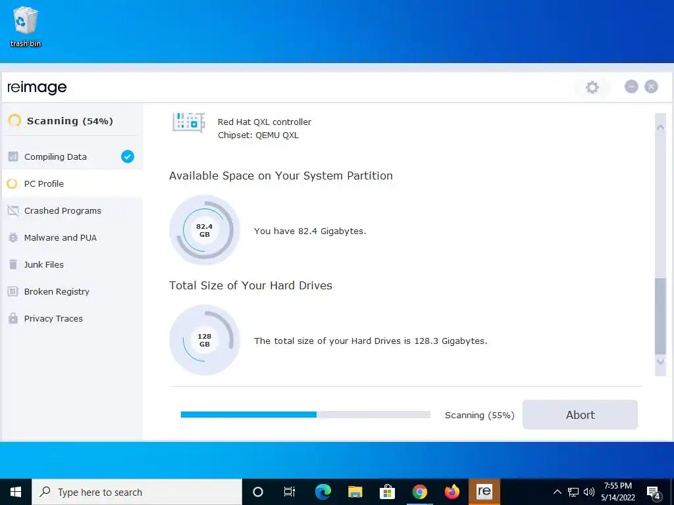Open the Windows Start menu
The image size is (674, 505).
coord(16,492)
